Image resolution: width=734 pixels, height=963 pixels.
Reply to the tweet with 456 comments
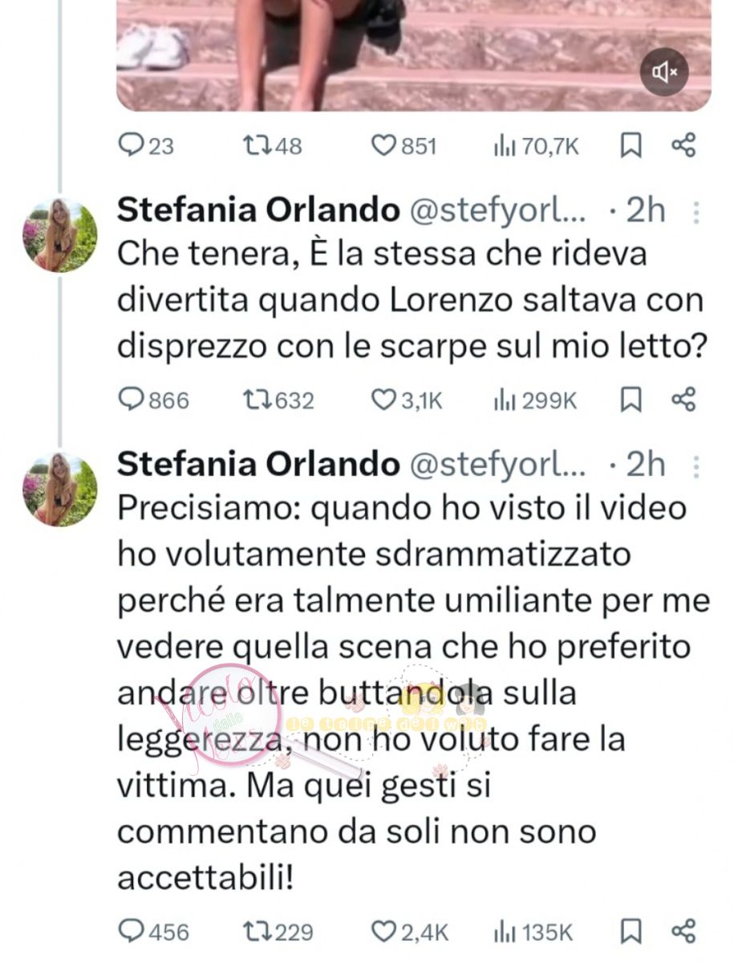coord(154,932)
